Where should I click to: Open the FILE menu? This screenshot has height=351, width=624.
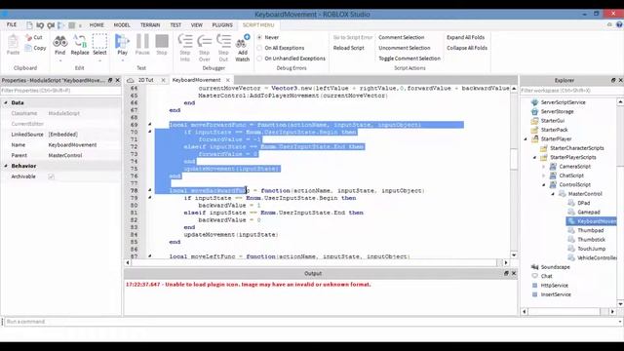click(x=12, y=24)
